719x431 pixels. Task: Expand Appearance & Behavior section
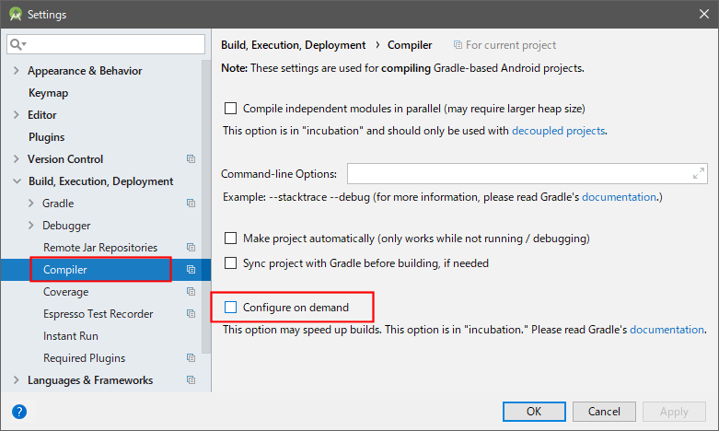click(x=17, y=71)
